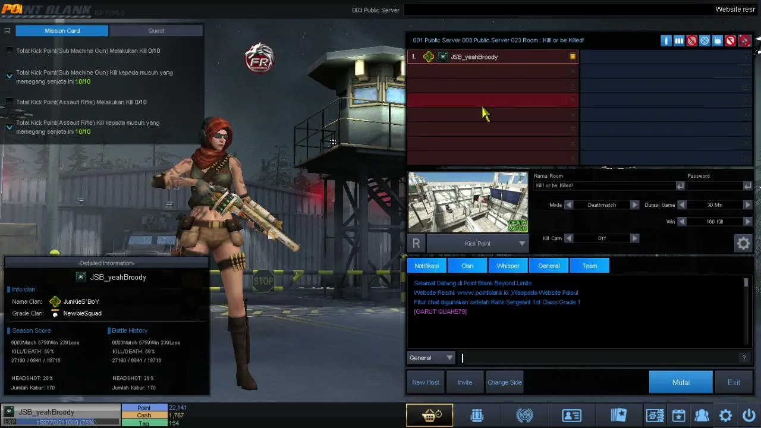761x428 pixels.
Task: Open the room settings gear icon
Action: tap(743, 243)
